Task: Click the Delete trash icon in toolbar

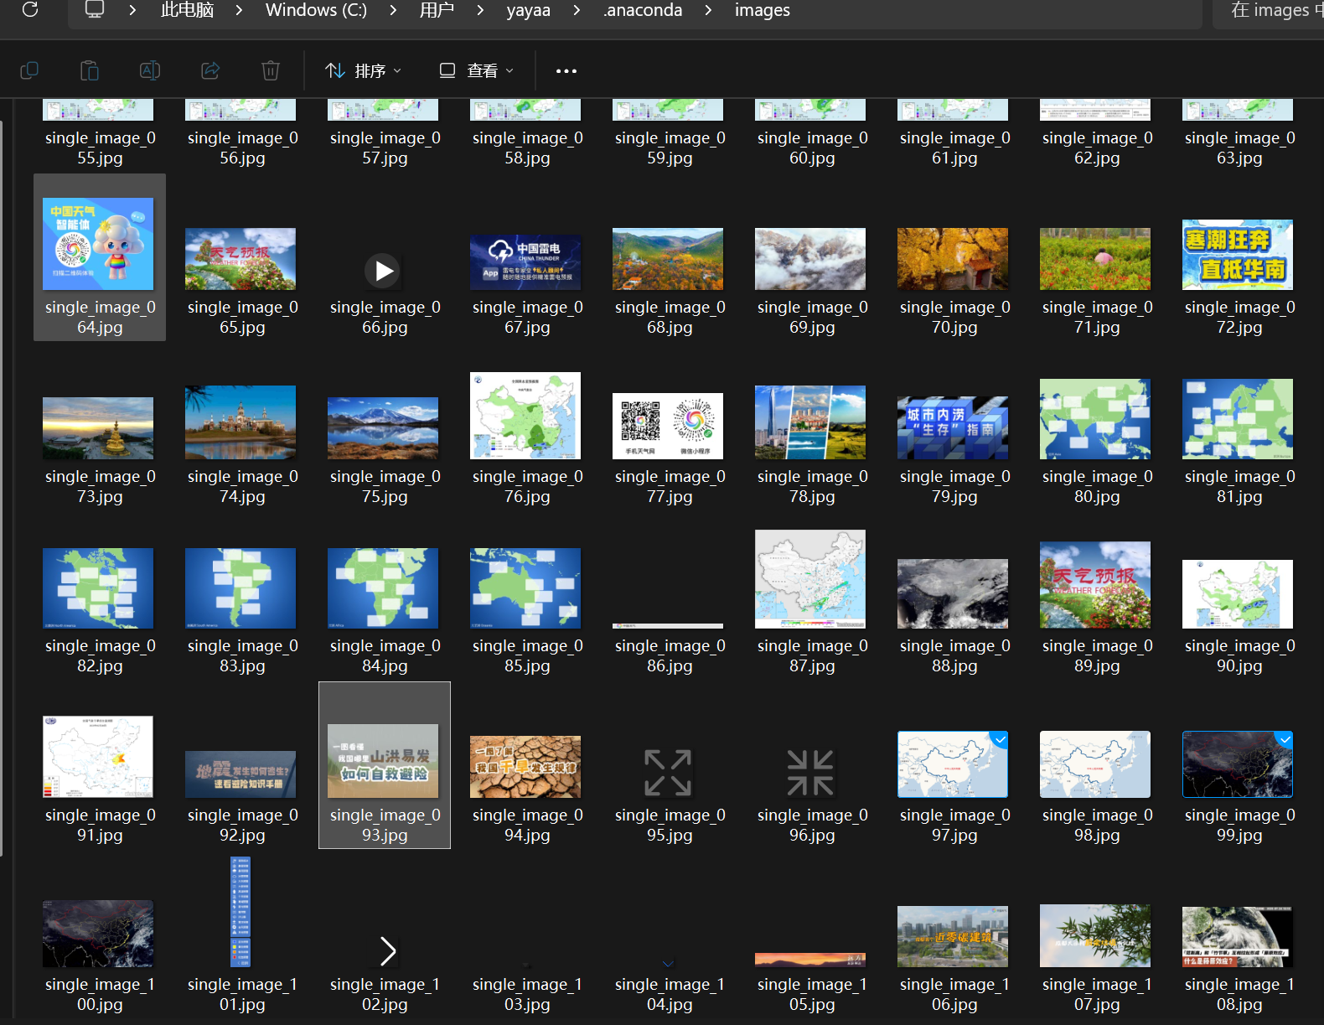Action: 271,70
